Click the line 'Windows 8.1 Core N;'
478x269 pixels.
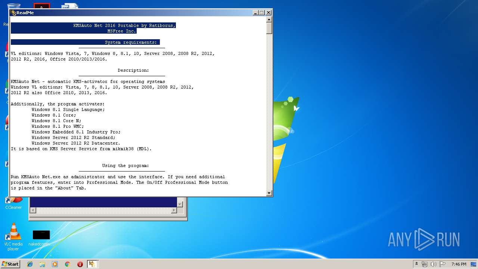click(56, 121)
